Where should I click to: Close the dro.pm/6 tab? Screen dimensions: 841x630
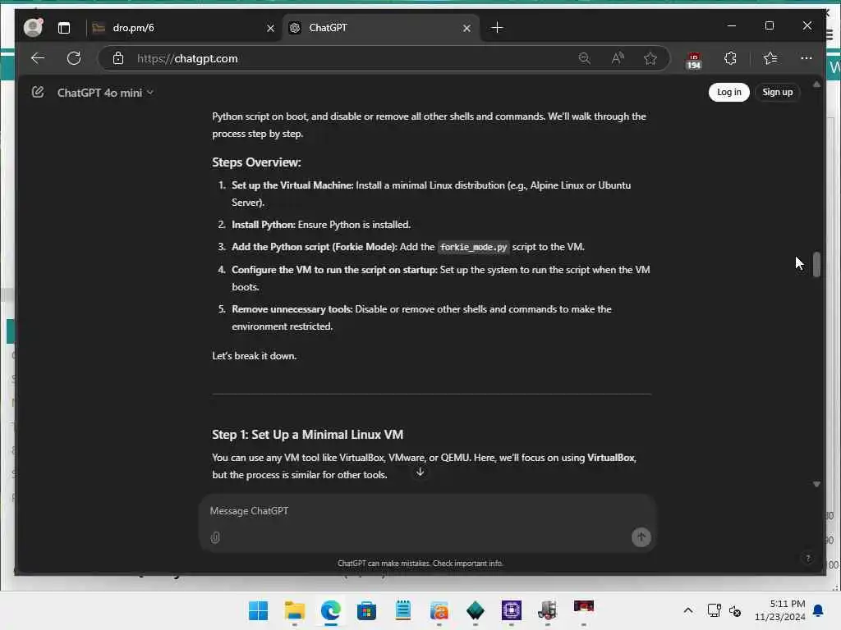tap(271, 29)
